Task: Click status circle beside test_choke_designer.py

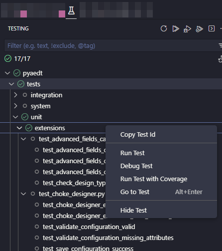Action: [33, 194]
